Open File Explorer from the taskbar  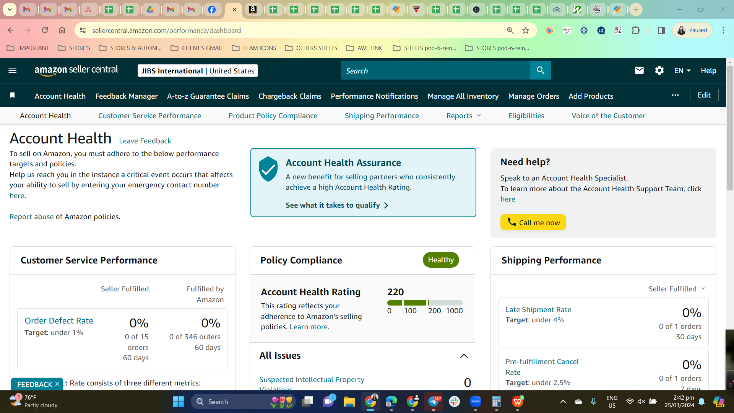click(x=349, y=402)
